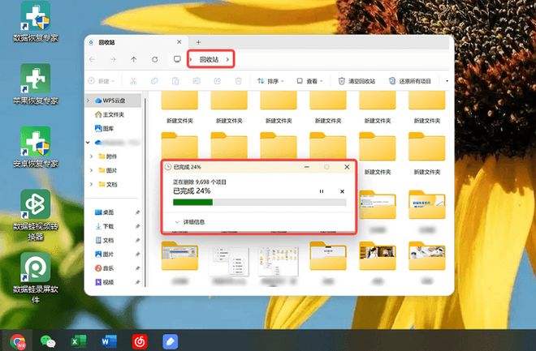
Task: Unpin 桌面 using its pin icon
Action: click(137, 212)
